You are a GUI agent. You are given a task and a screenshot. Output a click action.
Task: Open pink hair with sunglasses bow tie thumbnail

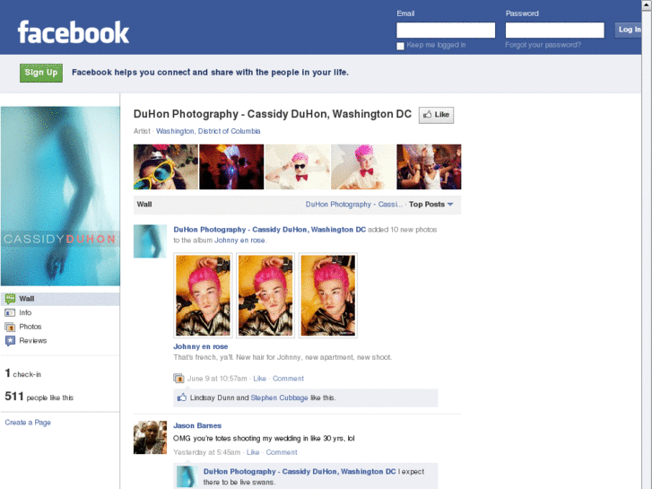tap(298, 167)
